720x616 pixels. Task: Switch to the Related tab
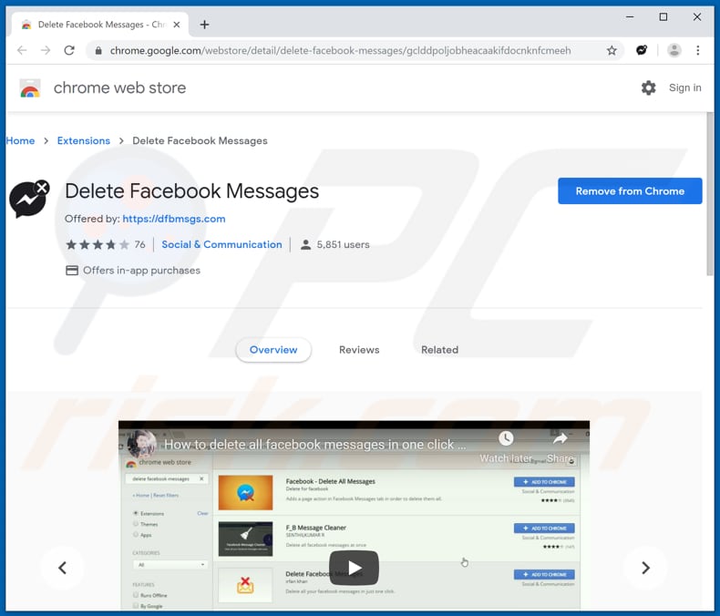point(440,350)
